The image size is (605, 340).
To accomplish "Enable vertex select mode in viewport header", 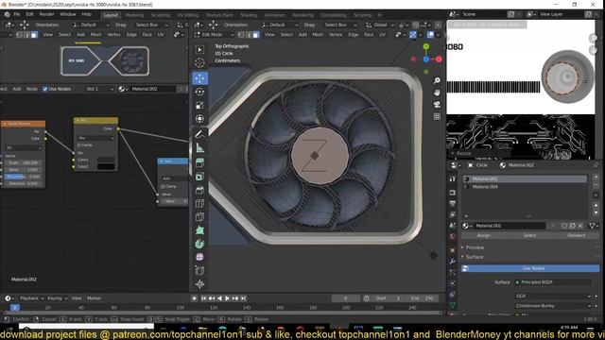I will click(241, 35).
